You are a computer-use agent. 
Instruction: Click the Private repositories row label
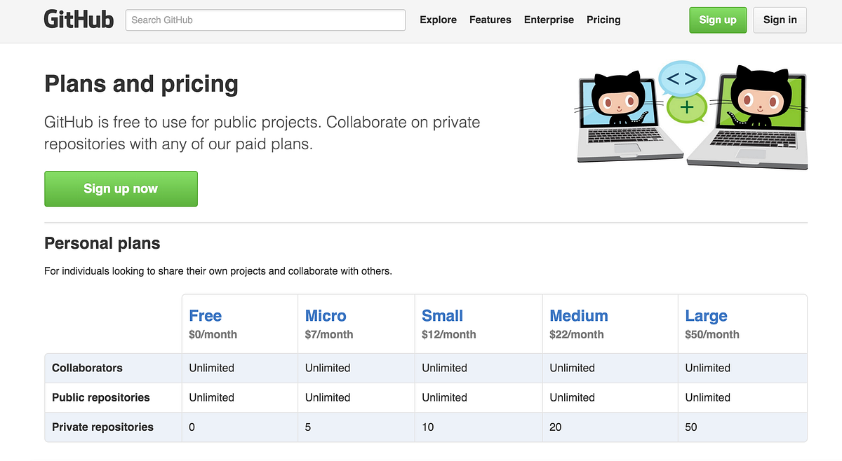tap(102, 427)
